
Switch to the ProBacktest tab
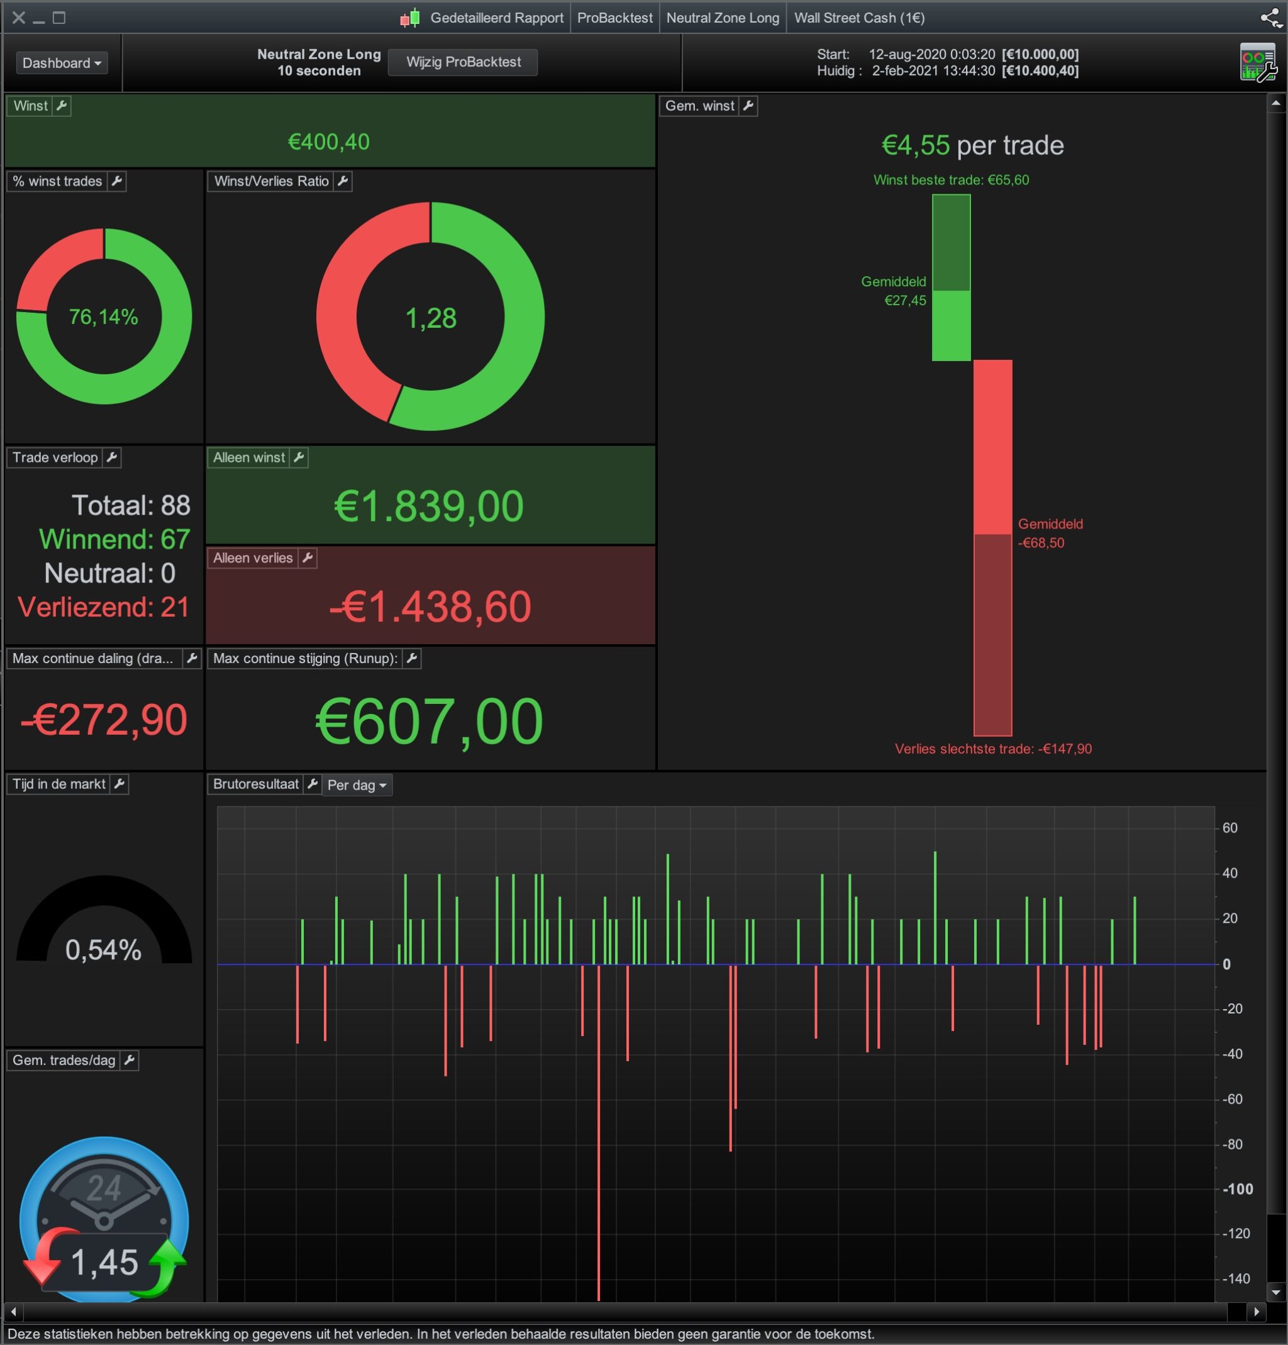click(x=614, y=18)
